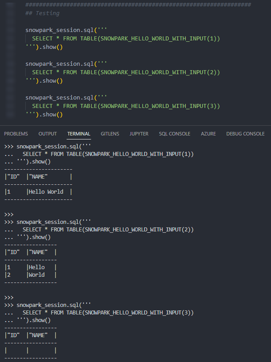Viewport: 271px width, 362px height.
Task: Click 'Hello World' row in terminal output
Action: click(38, 192)
